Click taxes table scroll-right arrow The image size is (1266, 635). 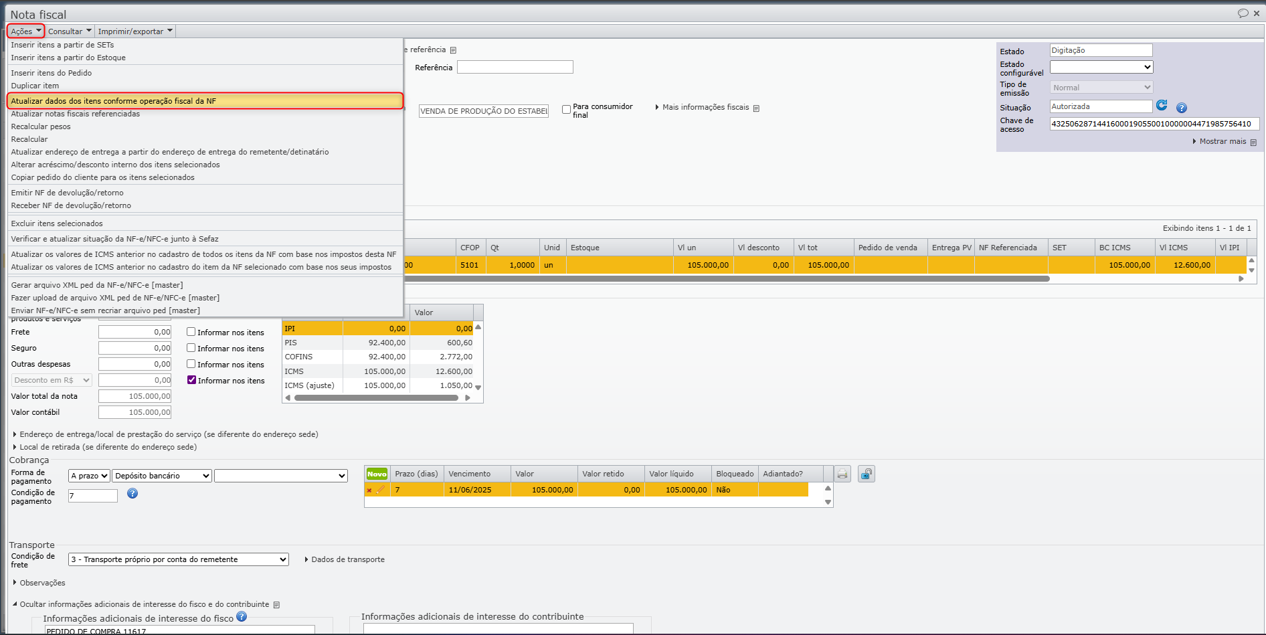468,398
